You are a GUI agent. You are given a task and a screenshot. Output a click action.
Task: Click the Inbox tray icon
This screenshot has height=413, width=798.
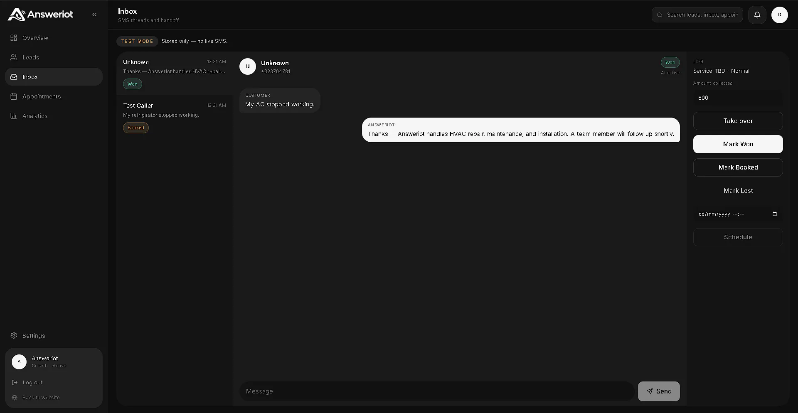[14, 77]
